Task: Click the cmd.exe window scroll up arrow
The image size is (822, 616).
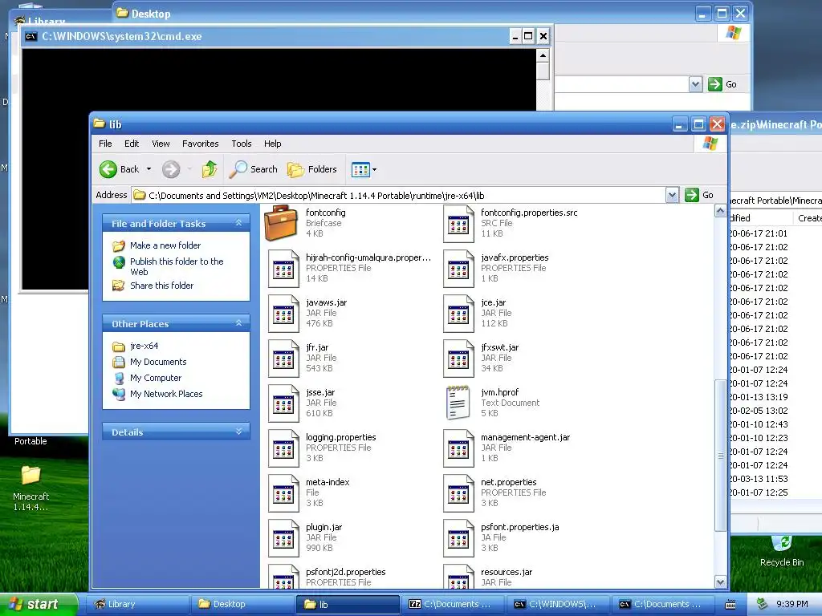Action: (x=543, y=55)
